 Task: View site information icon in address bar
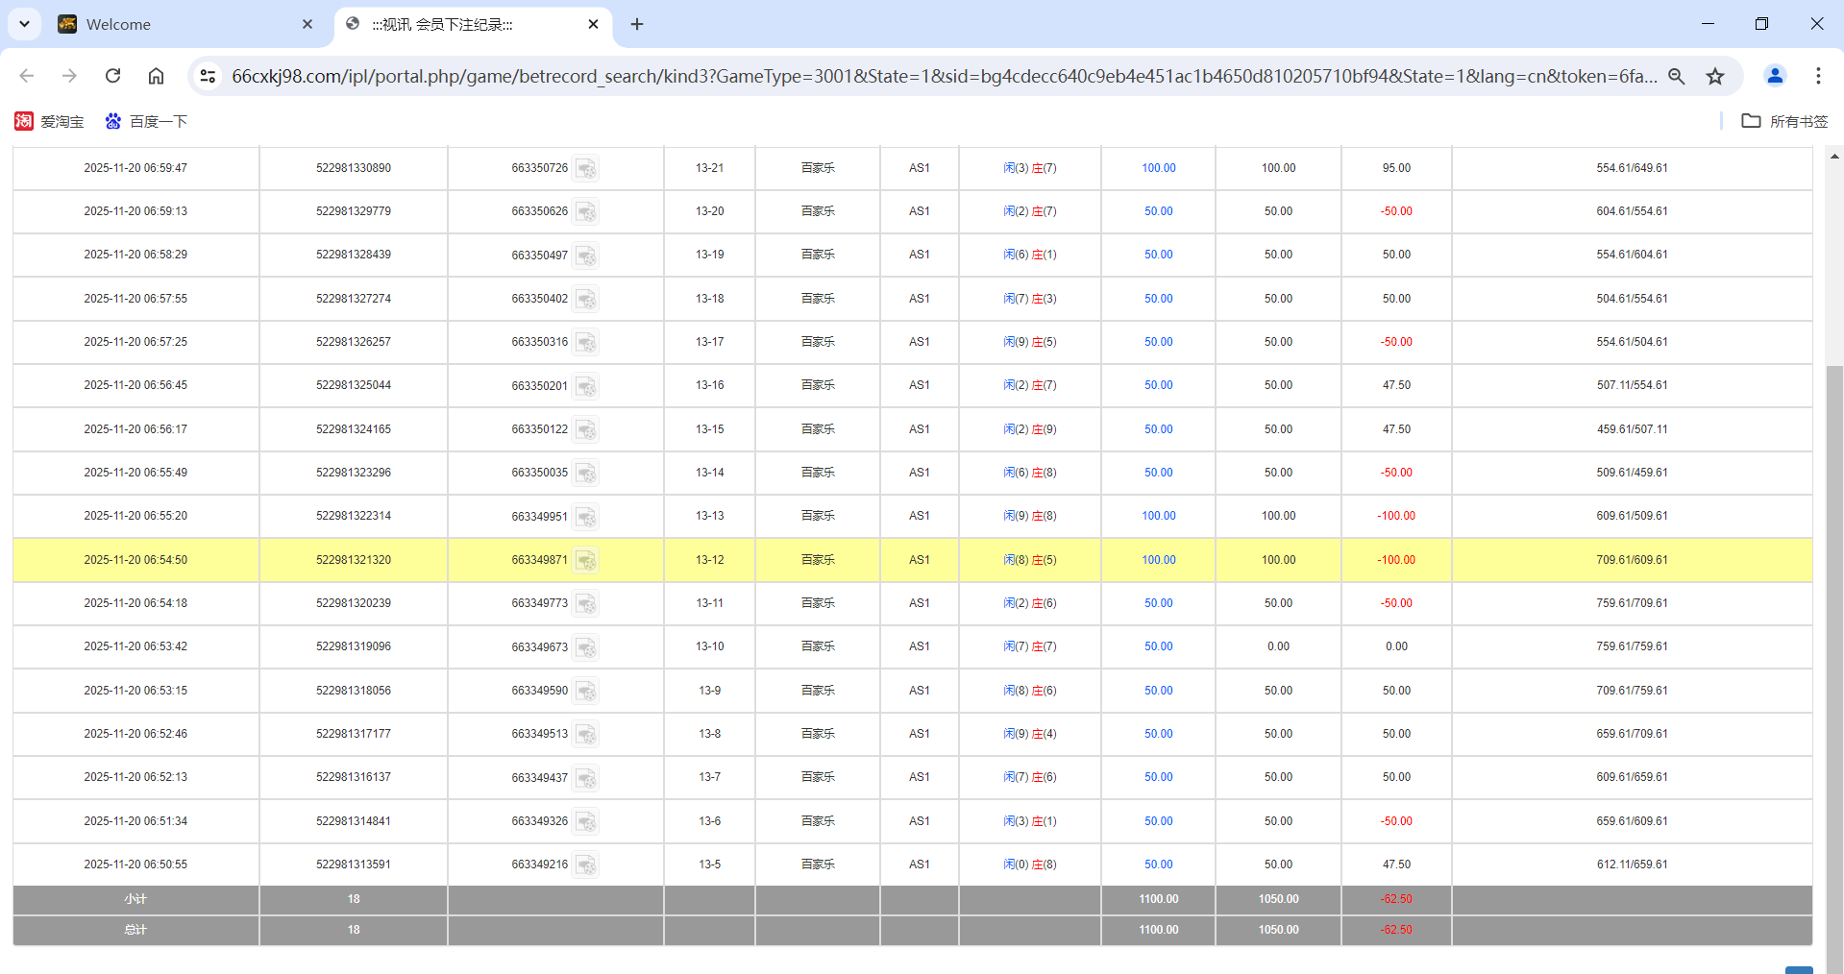208,76
